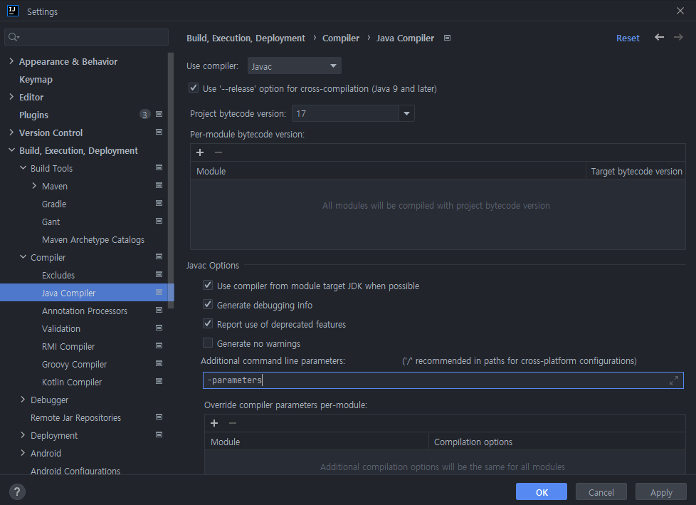
Task: Click project-level icon on Gradle row
Action: 159,203
